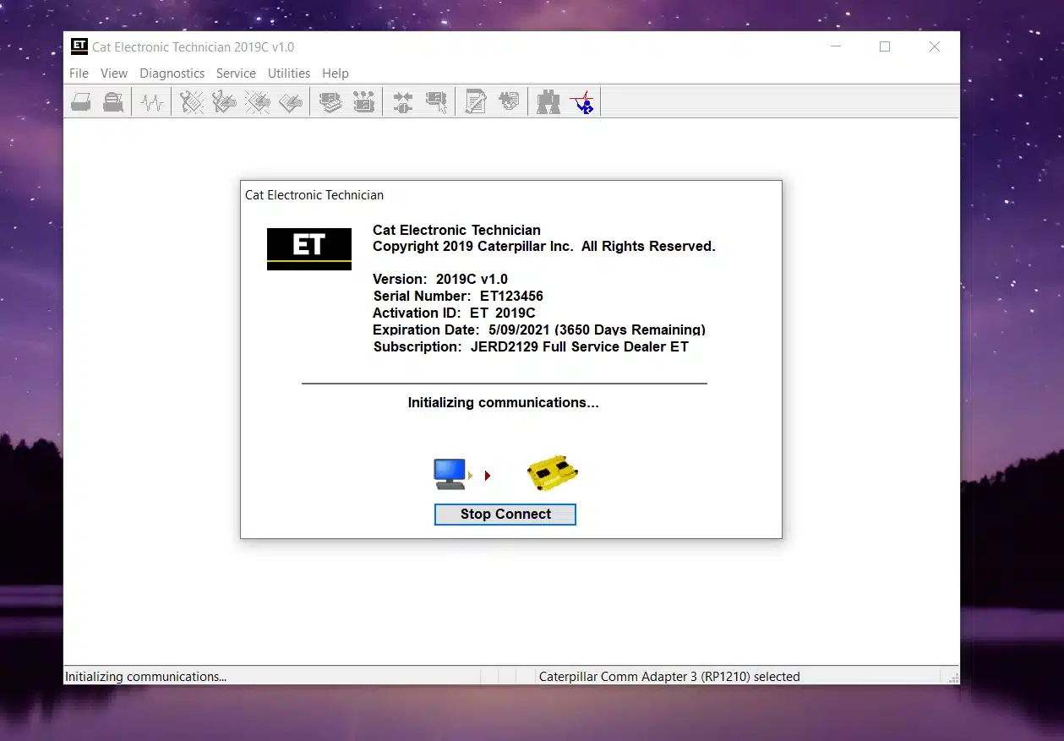
Task: Click the Print toolbar icon
Action: click(x=81, y=103)
